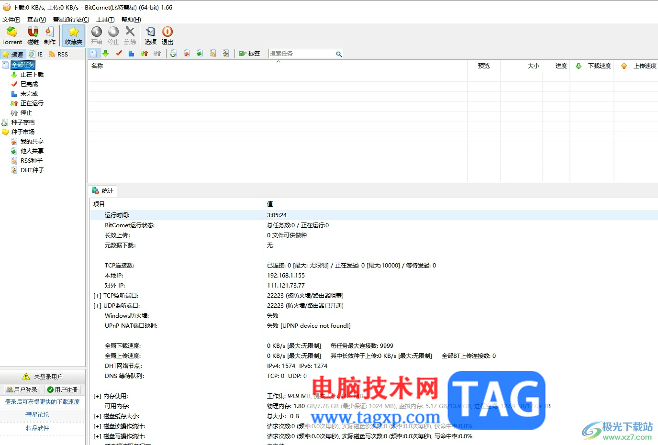Click the 删除 delete button in the main toolbar
The width and height of the screenshot is (658, 445).
[x=130, y=36]
